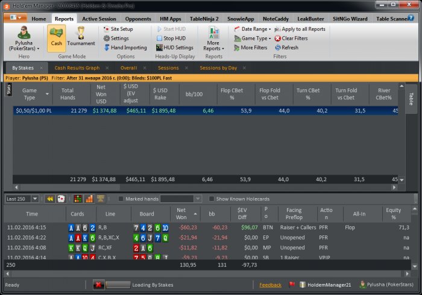Switch to the Active Session ribbon tab
422x295 pixels.
click(x=99, y=19)
